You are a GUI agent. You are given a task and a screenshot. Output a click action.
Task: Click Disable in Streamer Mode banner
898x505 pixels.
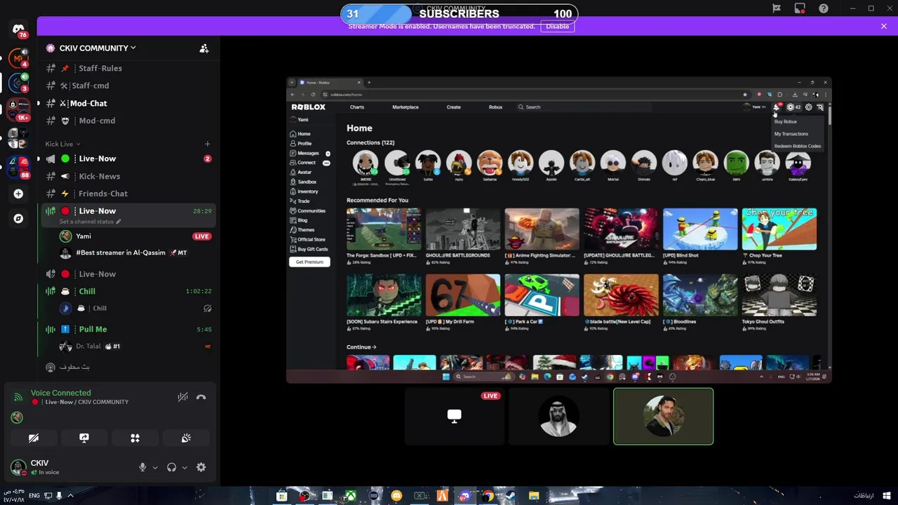[558, 26]
